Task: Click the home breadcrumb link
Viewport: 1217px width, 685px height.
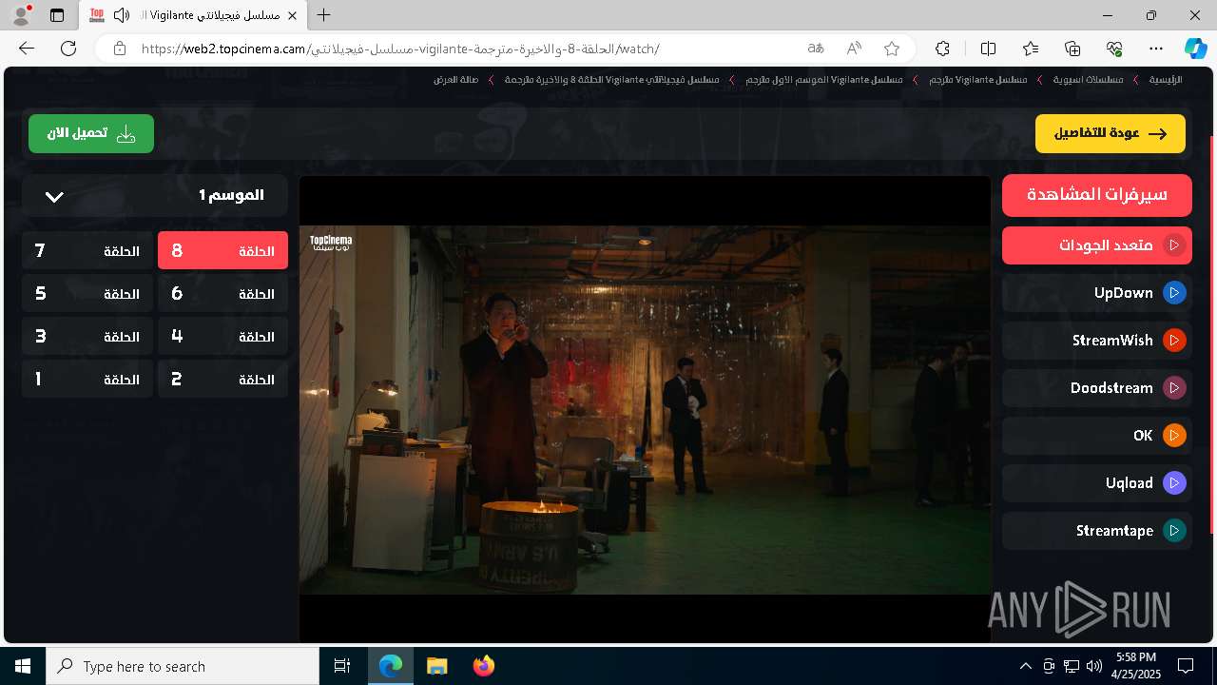Action: (x=1166, y=80)
